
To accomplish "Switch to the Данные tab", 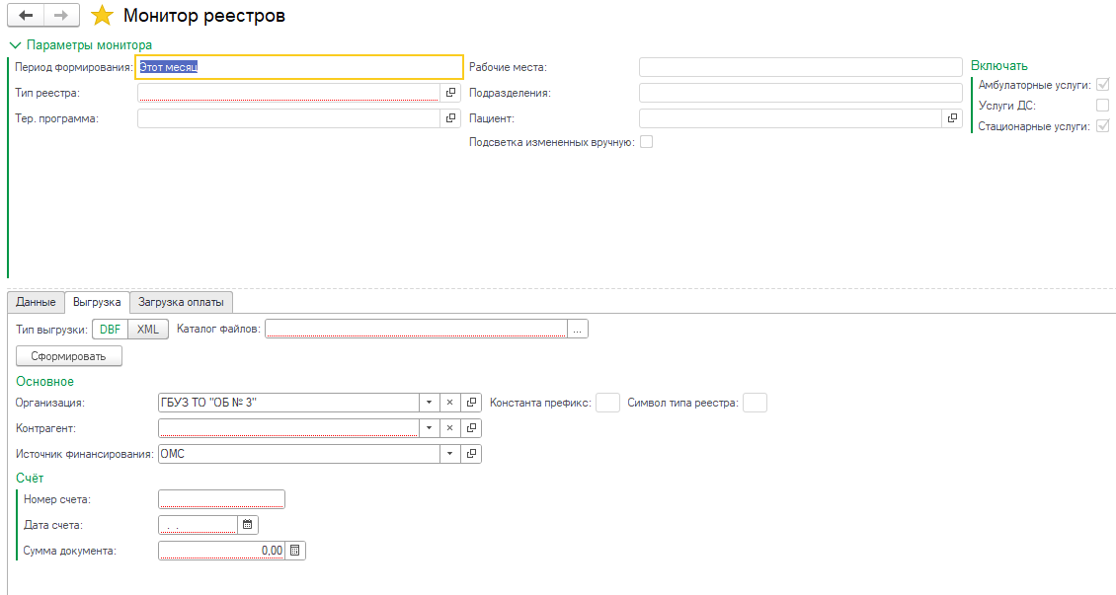I will click(36, 302).
